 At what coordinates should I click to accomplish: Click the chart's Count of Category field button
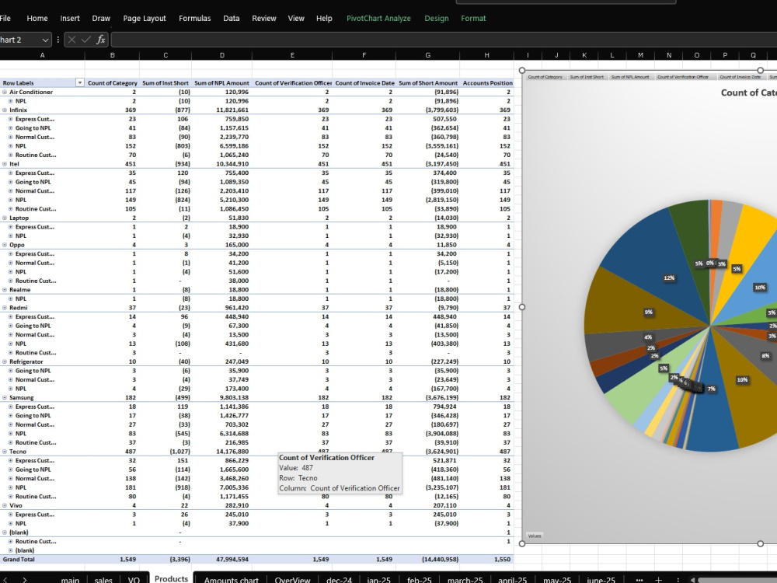click(545, 77)
